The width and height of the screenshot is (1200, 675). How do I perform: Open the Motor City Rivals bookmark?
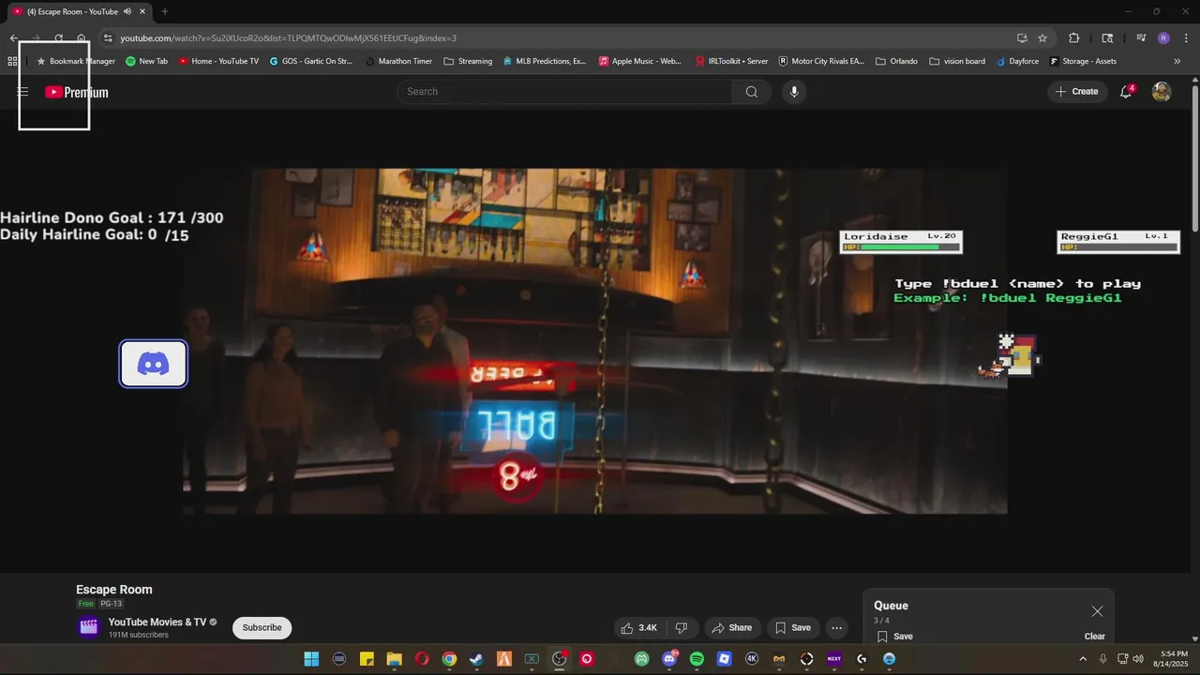tap(821, 61)
